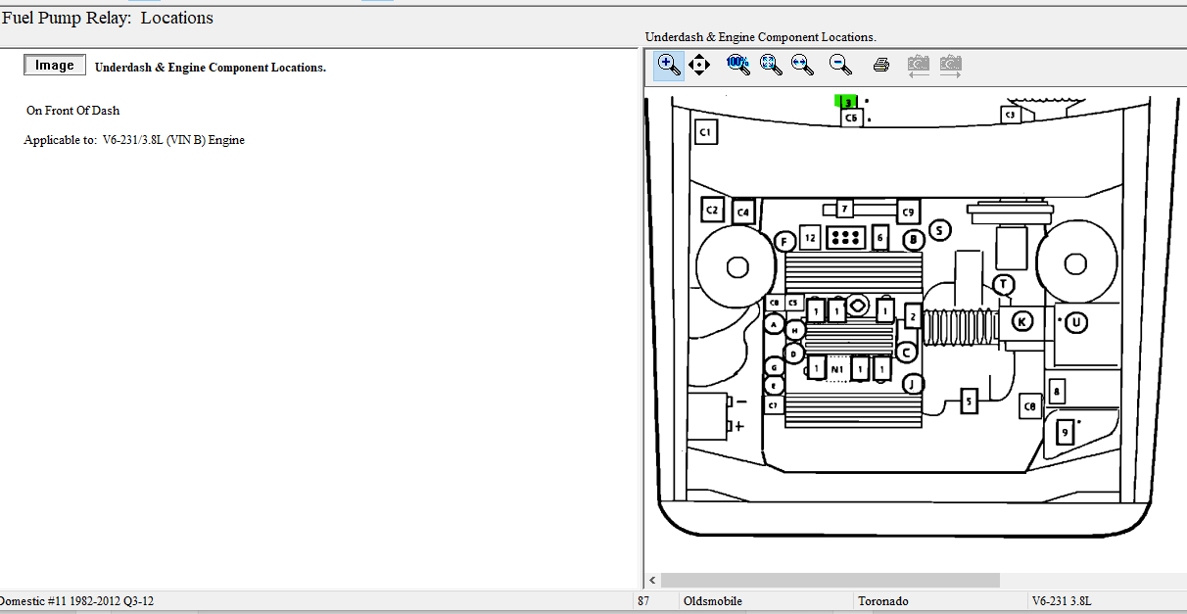1187x614 pixels.
Task: Click component 9 box in diagram
Action: [x=1065, y=431]
